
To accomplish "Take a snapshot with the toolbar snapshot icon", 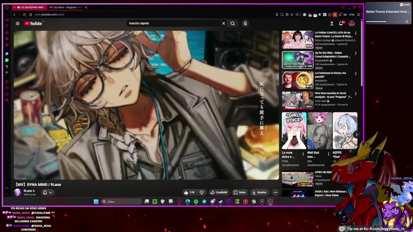I will click(282, 15).
